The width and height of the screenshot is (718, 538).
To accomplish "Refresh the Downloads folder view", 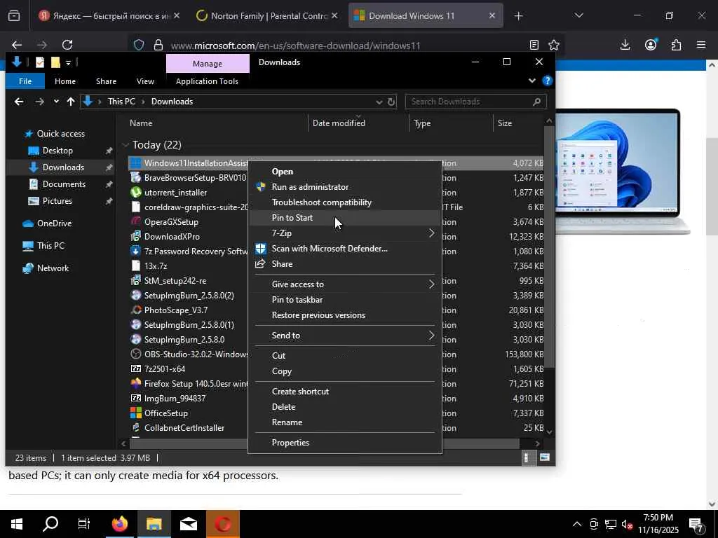I will point(391,102).
